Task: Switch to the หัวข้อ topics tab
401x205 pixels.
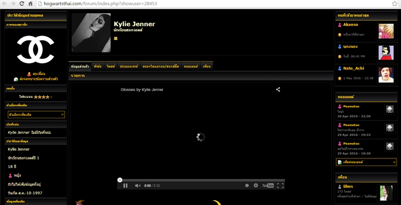Action: coord(98,67)
